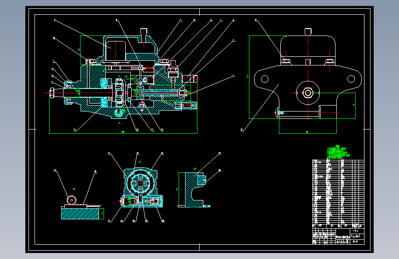
Task: Click the left mounting hole on the flange
Action: (265, 79)
